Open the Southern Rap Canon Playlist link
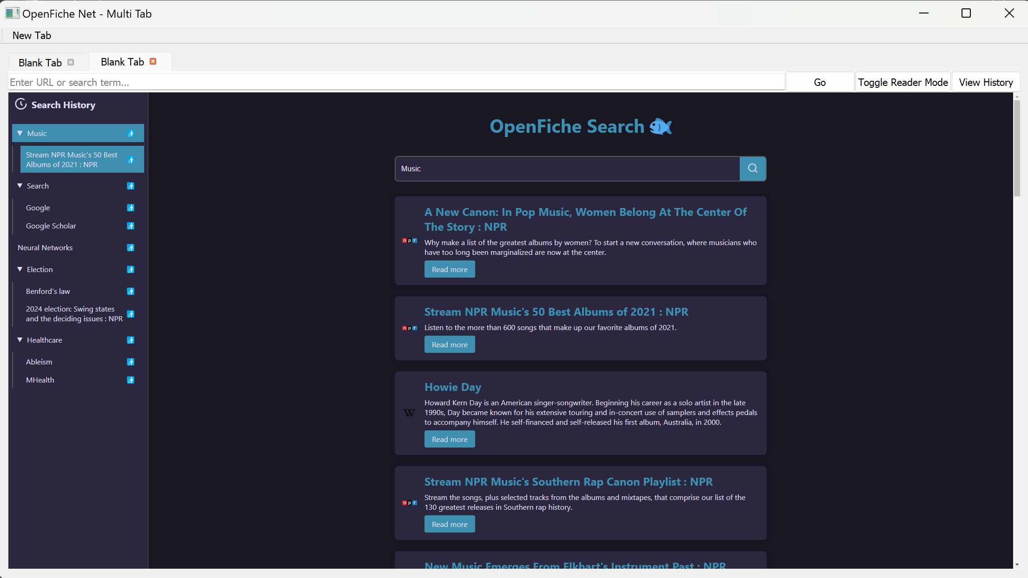 click(568, 482)
